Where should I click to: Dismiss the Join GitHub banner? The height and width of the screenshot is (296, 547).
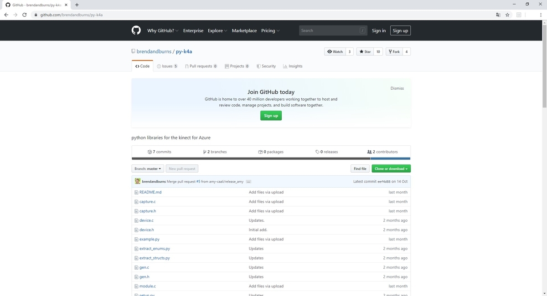pos(397,88)
